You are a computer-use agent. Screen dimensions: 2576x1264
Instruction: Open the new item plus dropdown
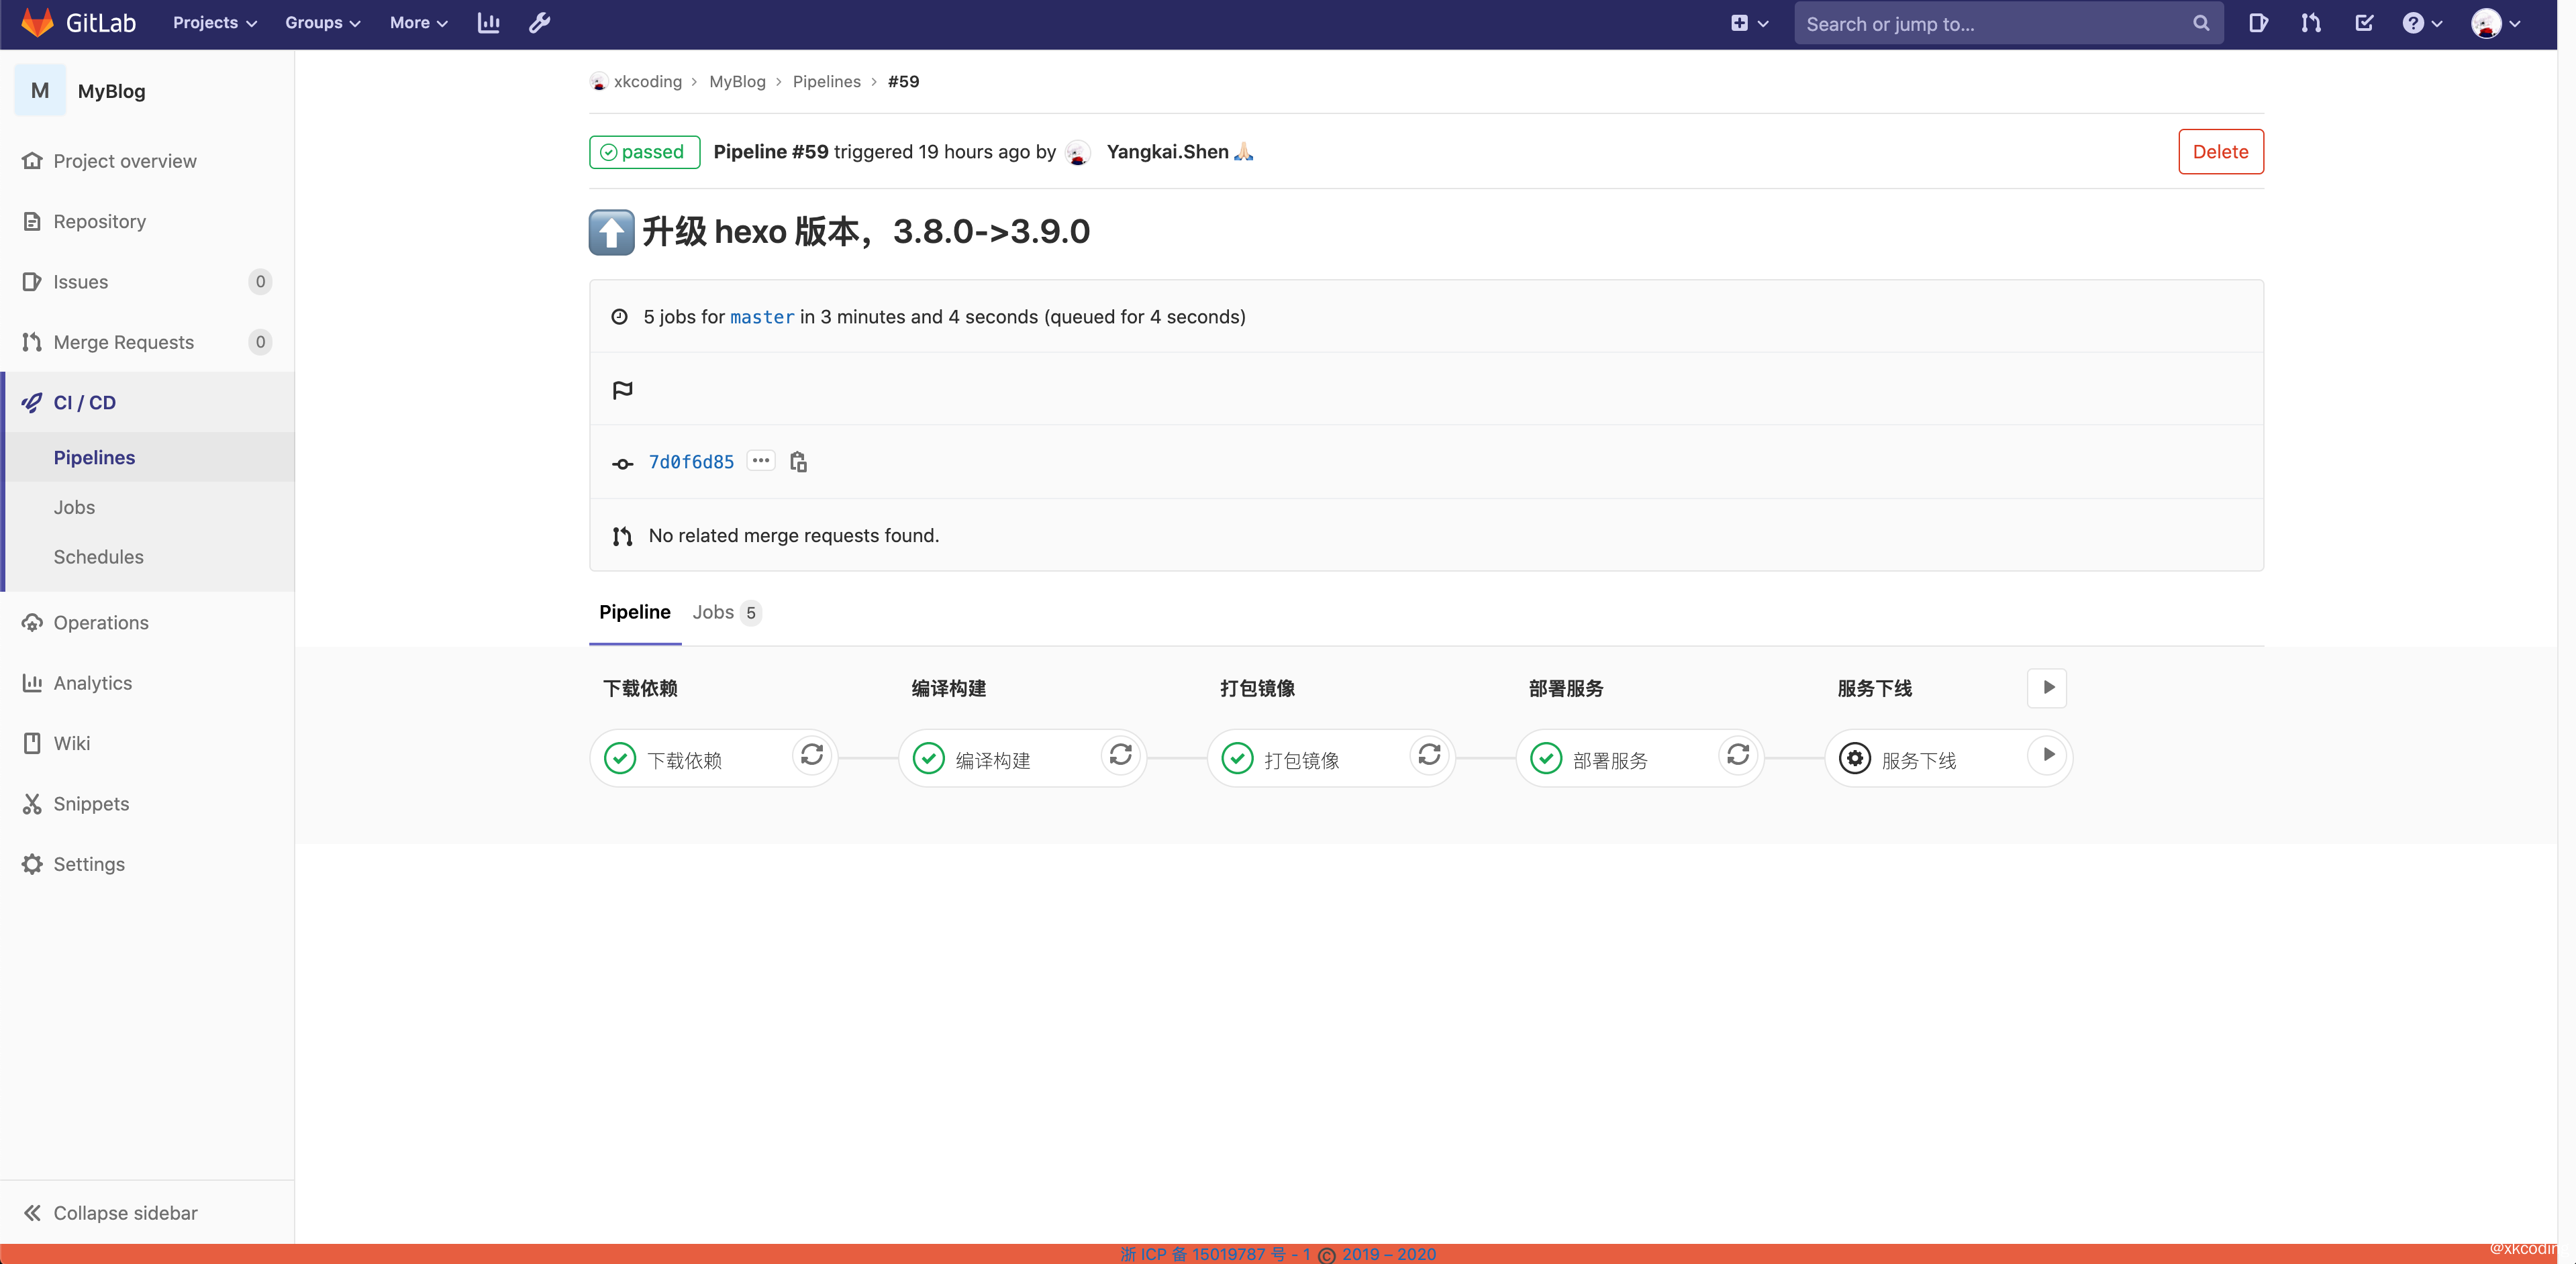tap(1749, 23)
